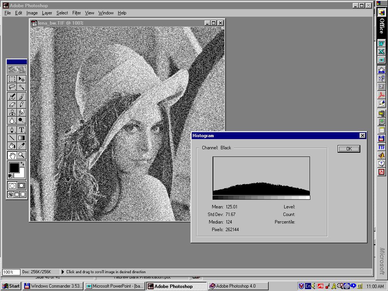Screen dimensions: 388x291
Task: Pick the Magic Wand tool
Action: pyautogui.click(x=22, y=87)
